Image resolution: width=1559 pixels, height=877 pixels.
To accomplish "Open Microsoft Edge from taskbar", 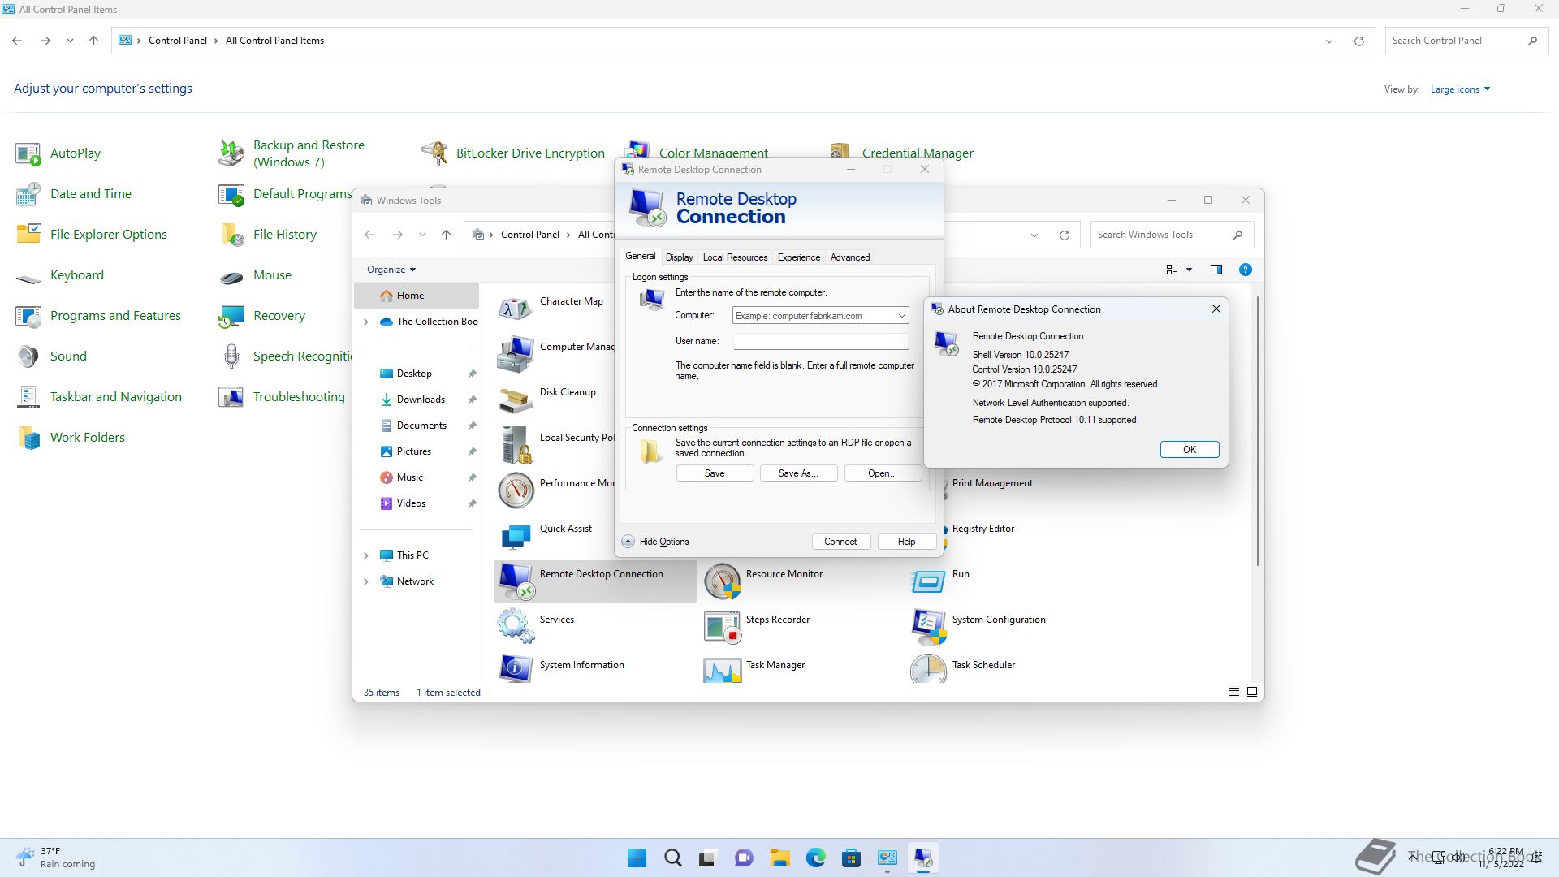I will click(815, 858).
